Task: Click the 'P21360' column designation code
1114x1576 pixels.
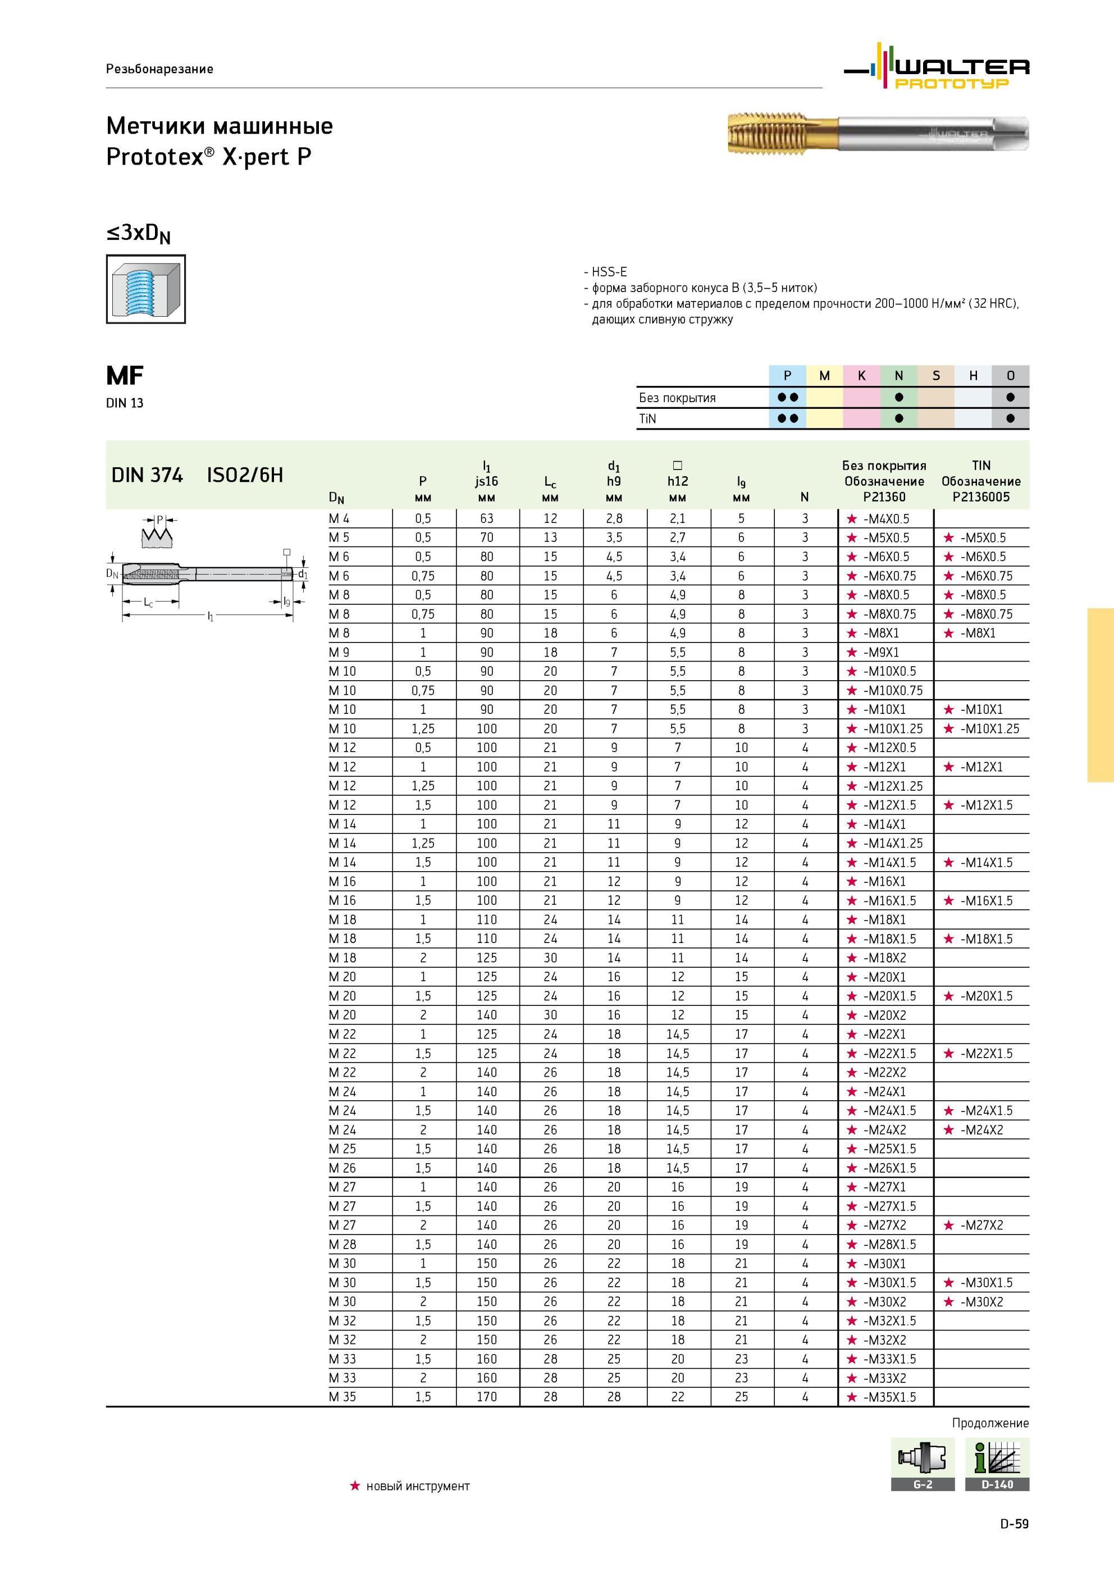Action: pyautogui.click(x=885, y=498)
